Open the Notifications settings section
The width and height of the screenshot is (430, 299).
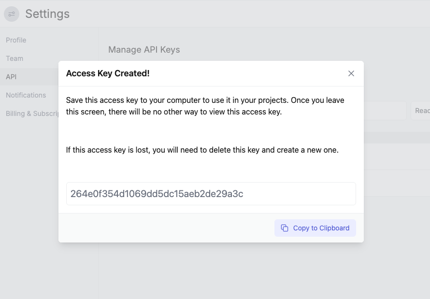[26, 95]
